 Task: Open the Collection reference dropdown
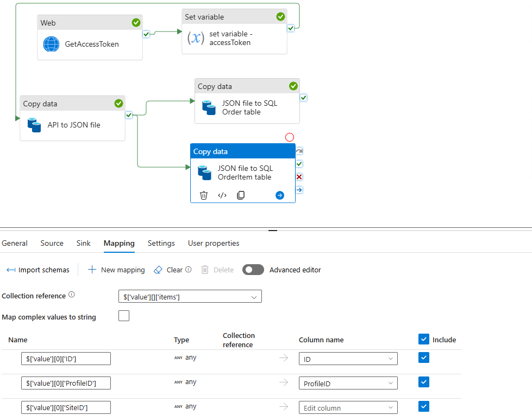tap(190, 296)
